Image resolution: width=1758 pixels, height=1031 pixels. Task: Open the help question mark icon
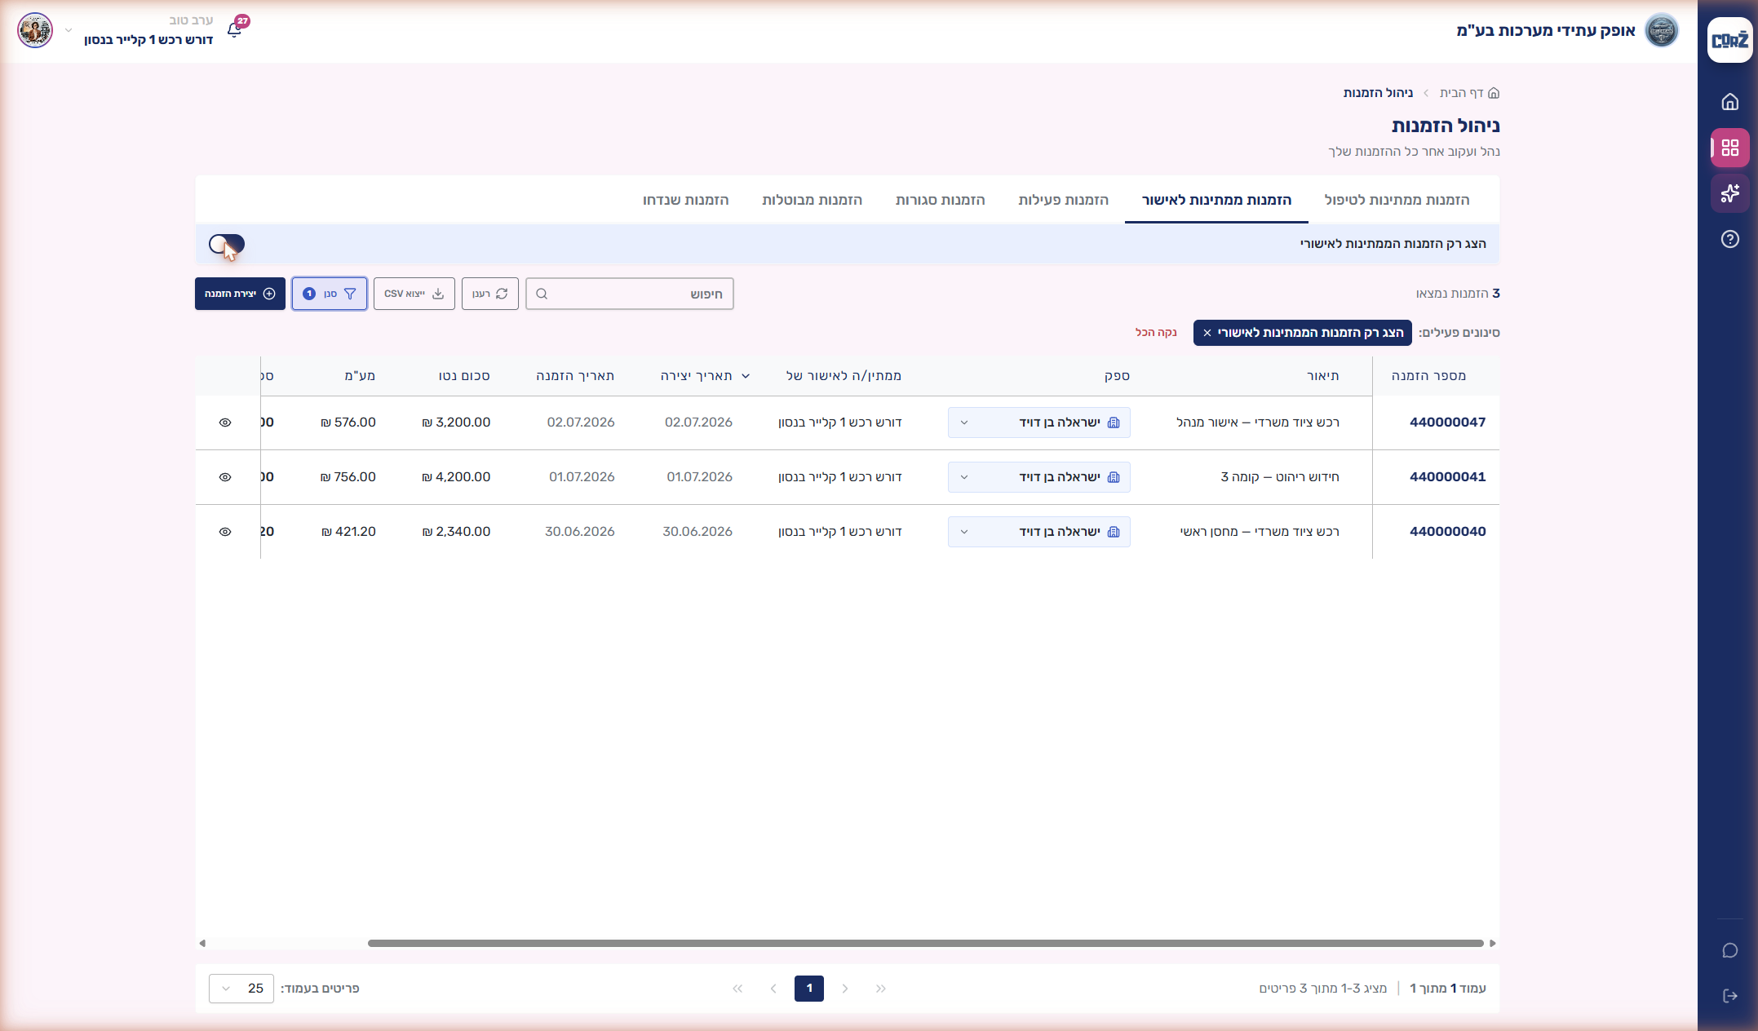(x=1729, y=239)
